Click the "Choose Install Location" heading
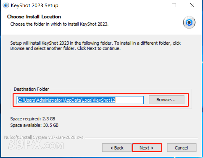 [x=34, y=17]
